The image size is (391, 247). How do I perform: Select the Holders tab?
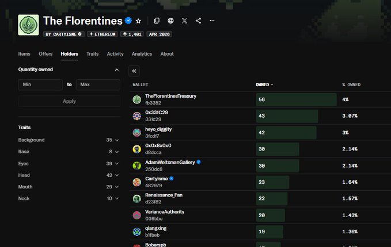tap(69, 54)
